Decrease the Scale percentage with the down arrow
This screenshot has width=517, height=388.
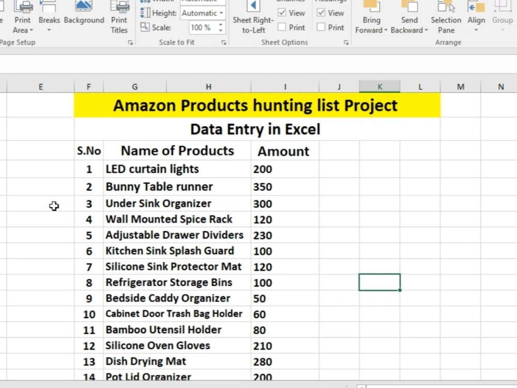pyautogui.click(x=221, y=31)
